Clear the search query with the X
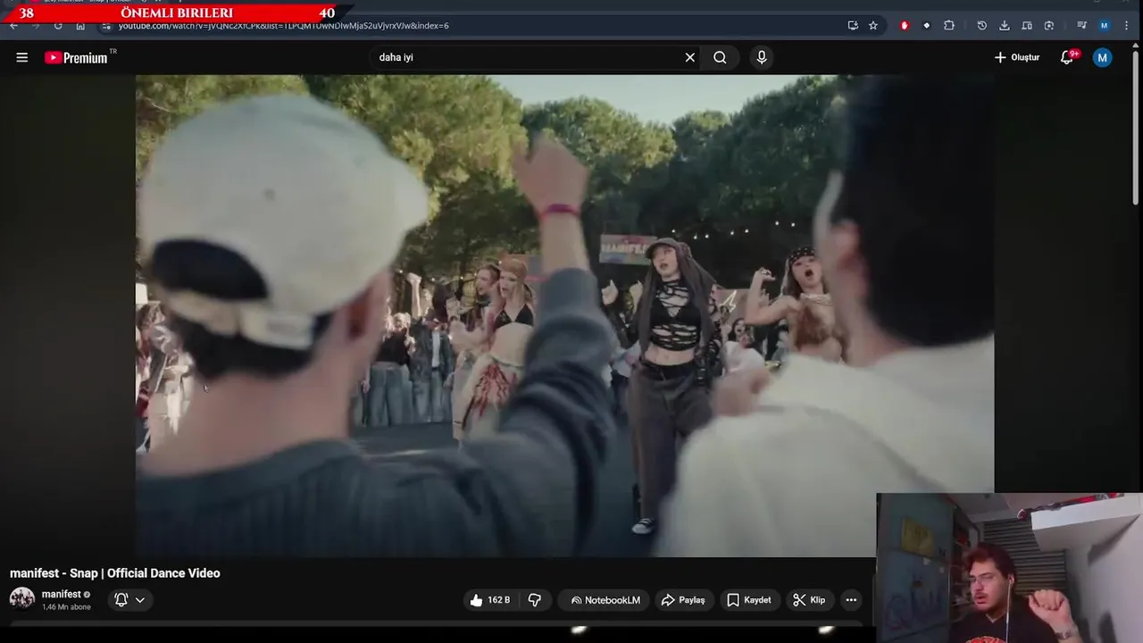 (690, 57)
